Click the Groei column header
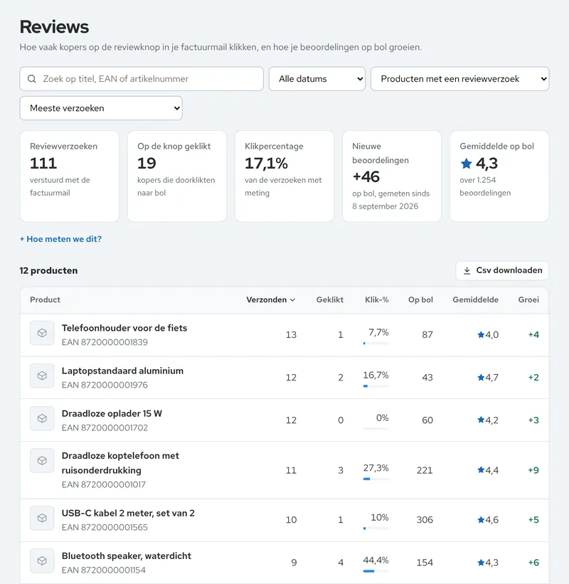Screen dimensions: 569x584 528,299
